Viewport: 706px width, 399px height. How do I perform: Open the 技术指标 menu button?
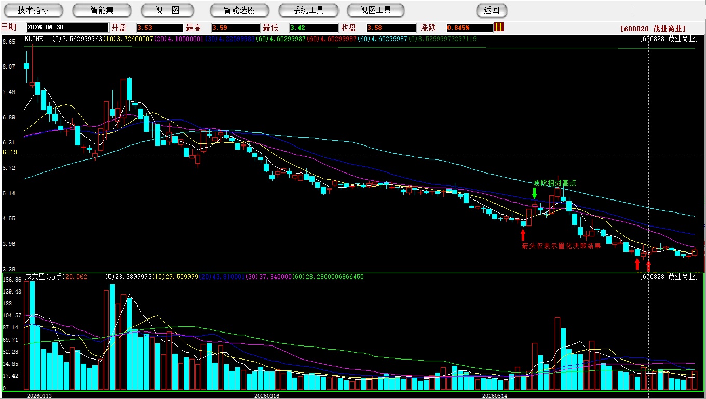pyautogui.click(x=33, y=10)
